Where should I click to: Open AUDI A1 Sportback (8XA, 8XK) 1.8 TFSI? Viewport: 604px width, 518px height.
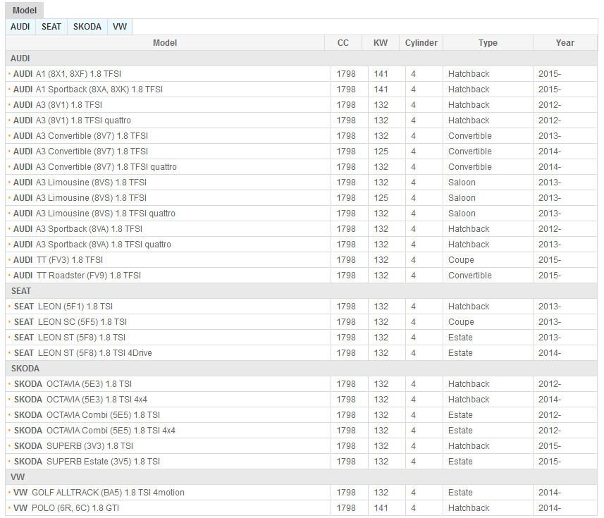point(88,90)
